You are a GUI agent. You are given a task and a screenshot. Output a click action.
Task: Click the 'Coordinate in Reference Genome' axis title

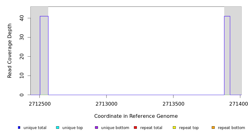click(x=136, y=116)
